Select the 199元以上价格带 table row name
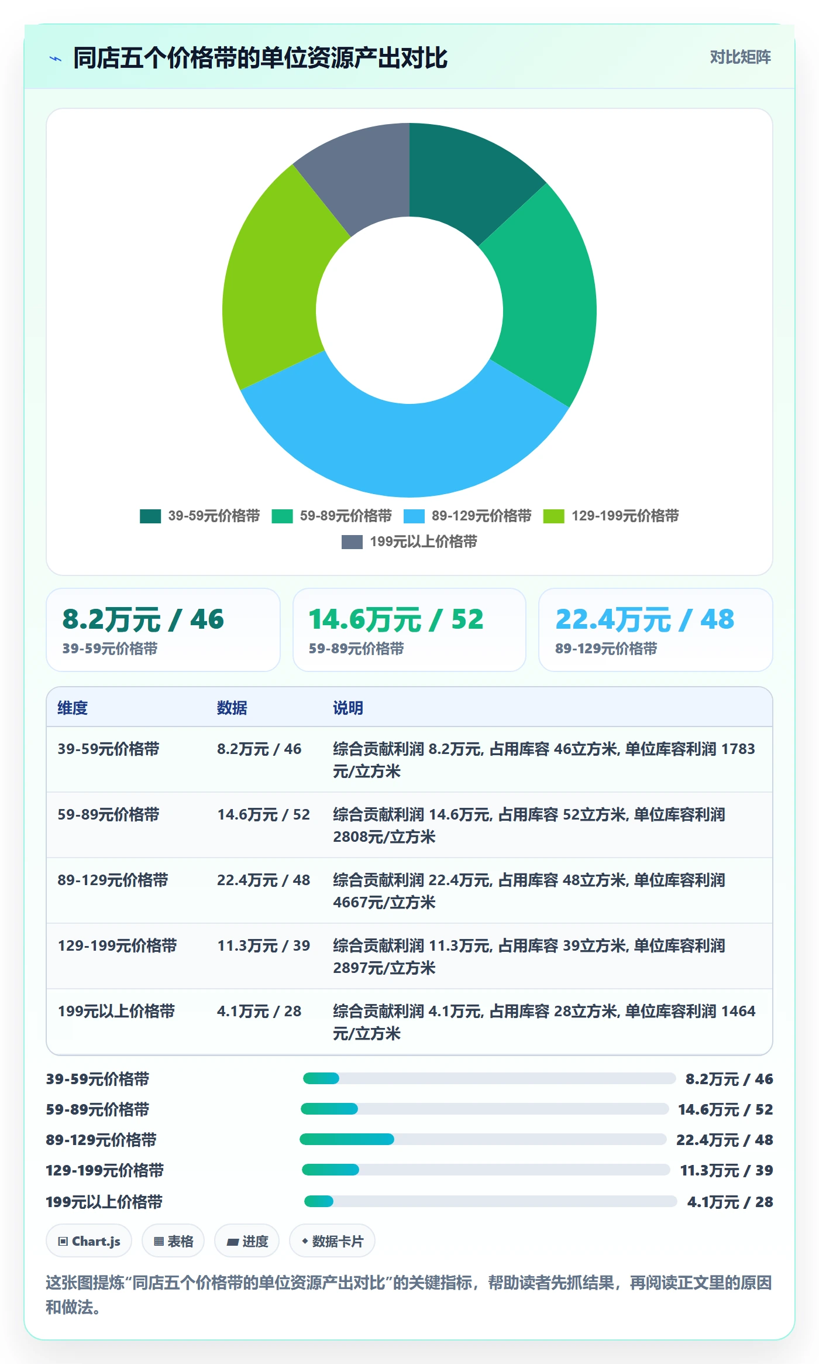 116,1011
